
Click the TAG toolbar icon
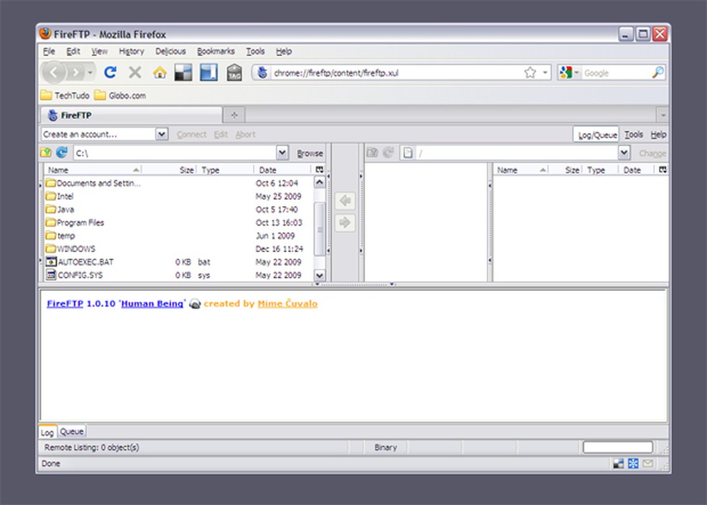click(234, 72)
